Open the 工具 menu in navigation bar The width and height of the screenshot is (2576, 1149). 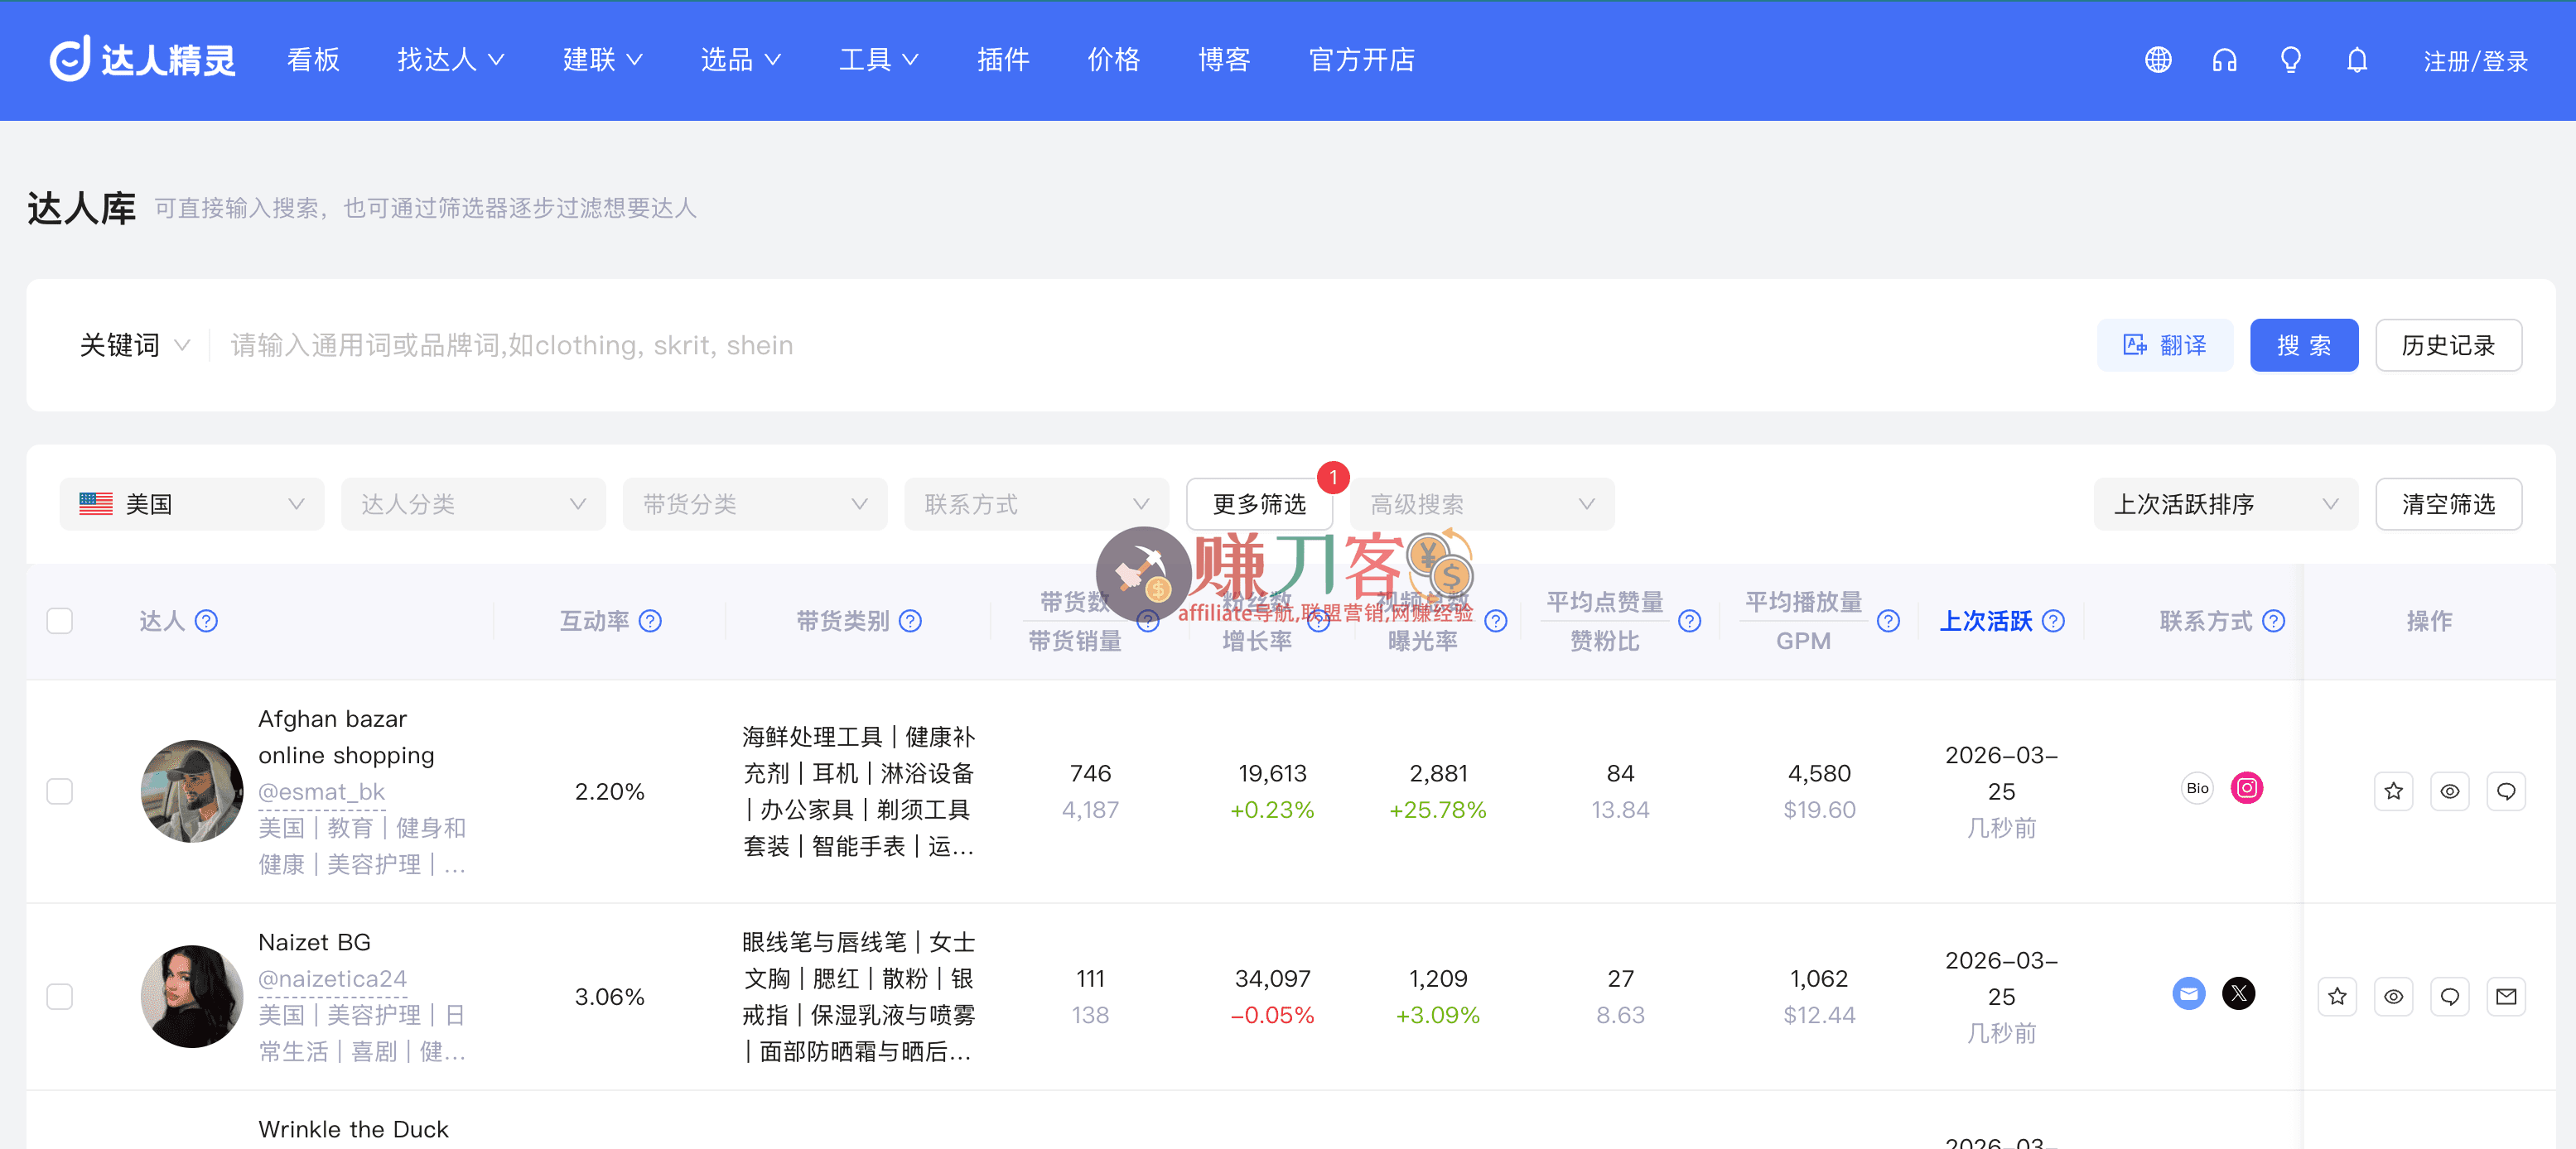coord(878,60)
